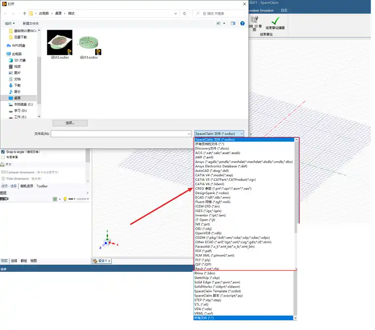Viewport: 375px width, 330px height.
Task: Click the refresh icon beside address bar
Action: click(x=185, y=13)
